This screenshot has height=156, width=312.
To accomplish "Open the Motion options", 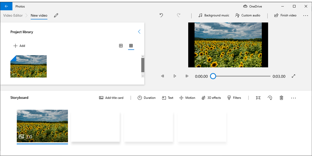I will [187, 98].
